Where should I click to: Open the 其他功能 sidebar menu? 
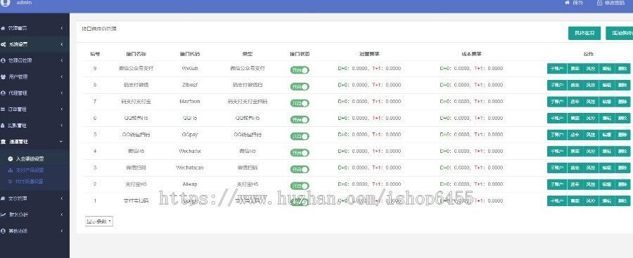click(34, 231)
